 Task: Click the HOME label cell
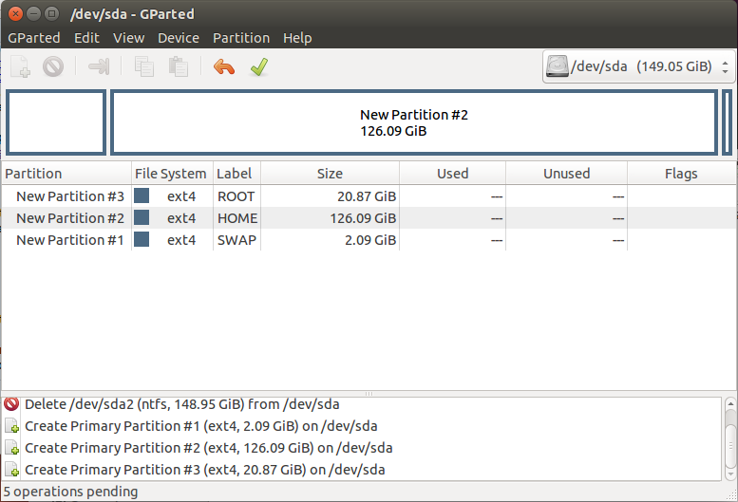[x=237, y=218]
